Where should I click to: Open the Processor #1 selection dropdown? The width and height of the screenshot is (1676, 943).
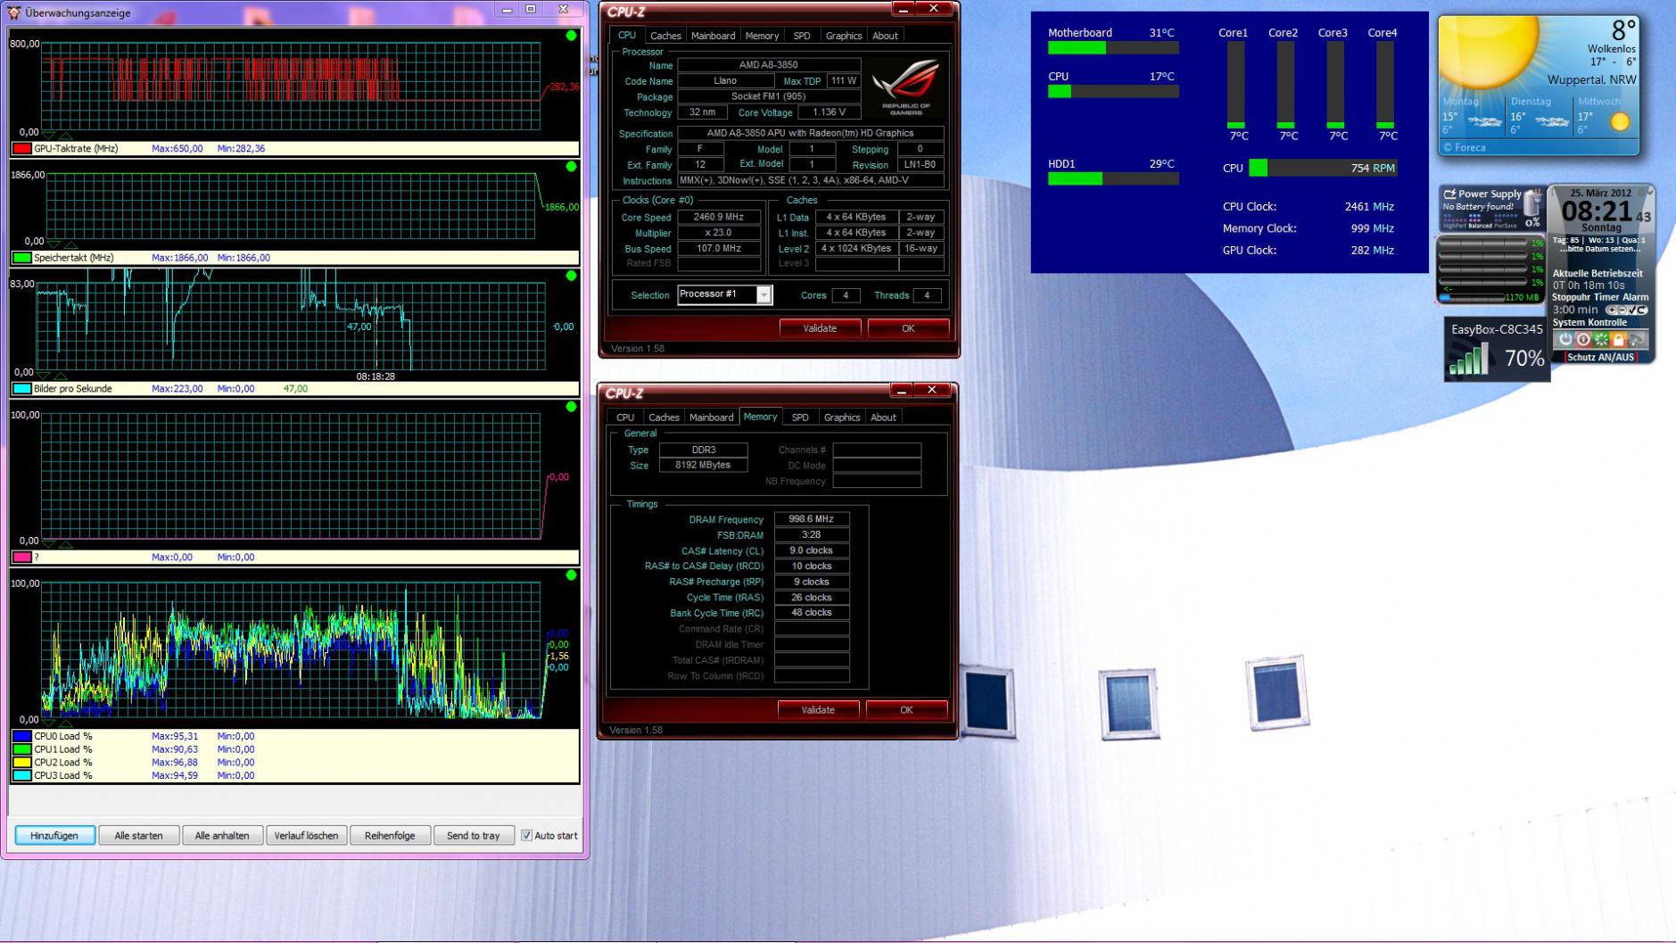point(764,295)
